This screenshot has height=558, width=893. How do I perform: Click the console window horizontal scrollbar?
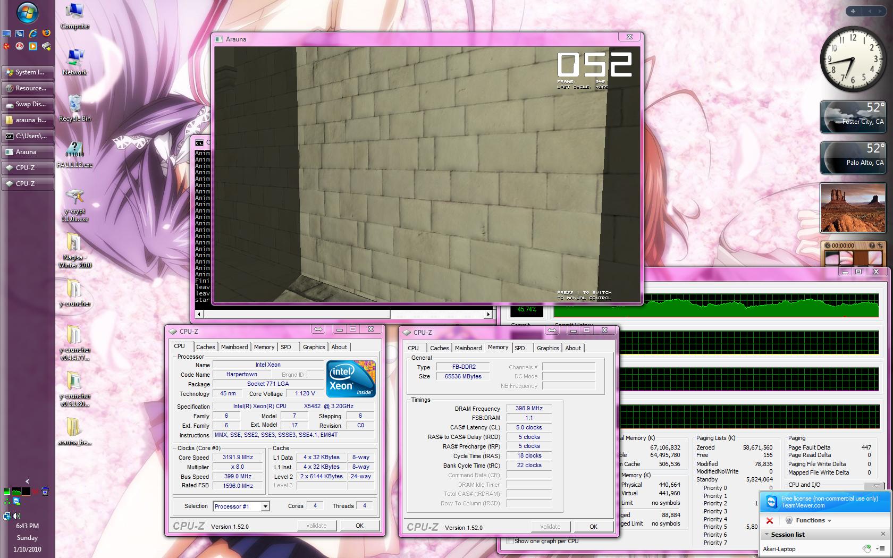pos(292,314)
